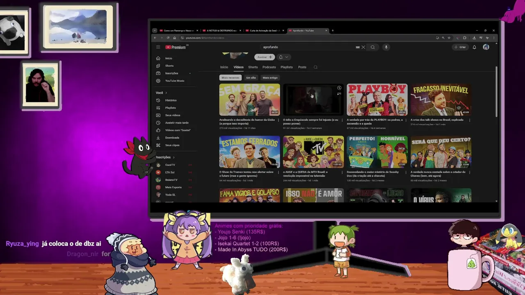
Task: Open options for Crepúsculo video
Action: coord(342,120)
